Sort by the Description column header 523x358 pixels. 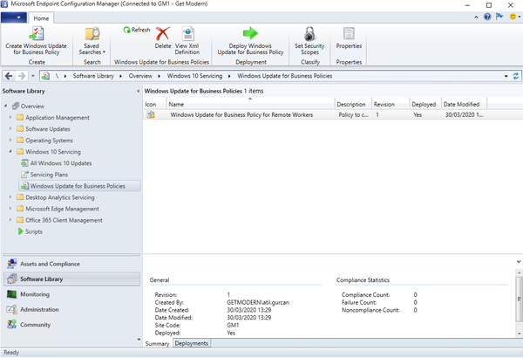tap(353, 104)
